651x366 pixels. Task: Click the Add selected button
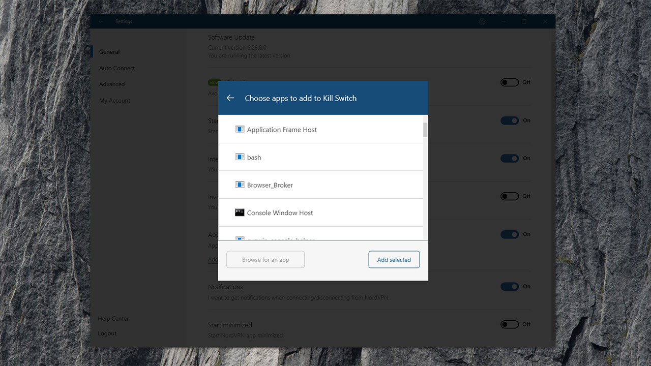pos(394,260)
